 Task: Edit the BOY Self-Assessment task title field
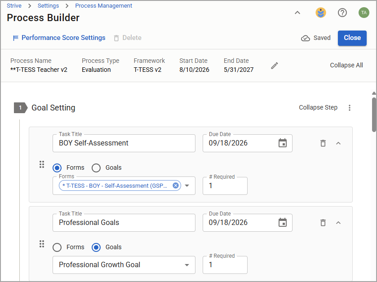(124, 143)
